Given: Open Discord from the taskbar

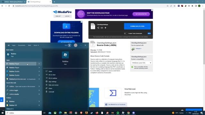Looking at the screenshot, I should click(134, 113).
